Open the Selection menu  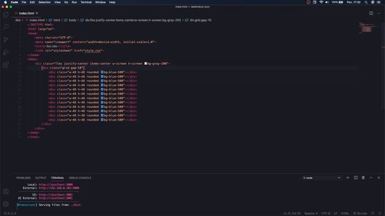click(x=45, y=2)
